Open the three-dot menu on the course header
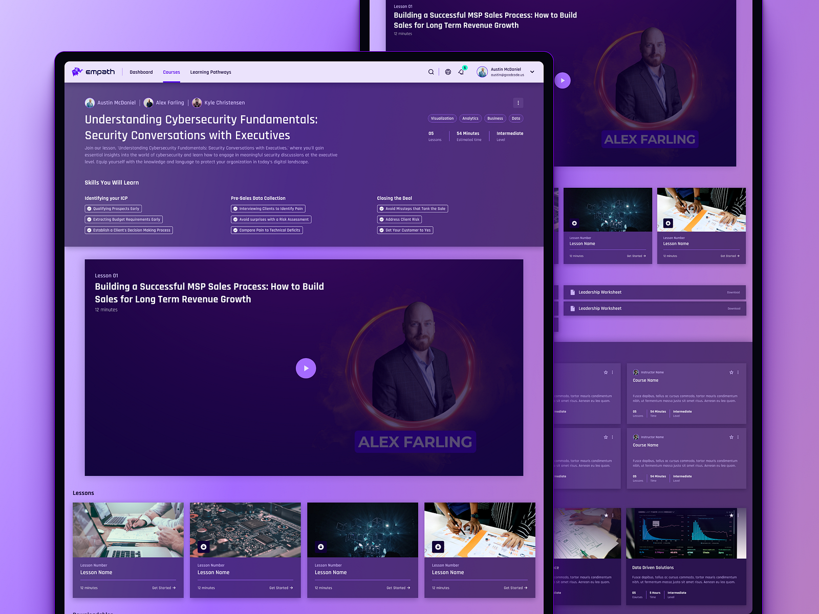This screenshot has height=614, width=819. point(518,103)
